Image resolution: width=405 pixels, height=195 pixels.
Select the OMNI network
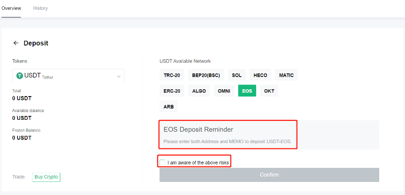coord(224,91)
